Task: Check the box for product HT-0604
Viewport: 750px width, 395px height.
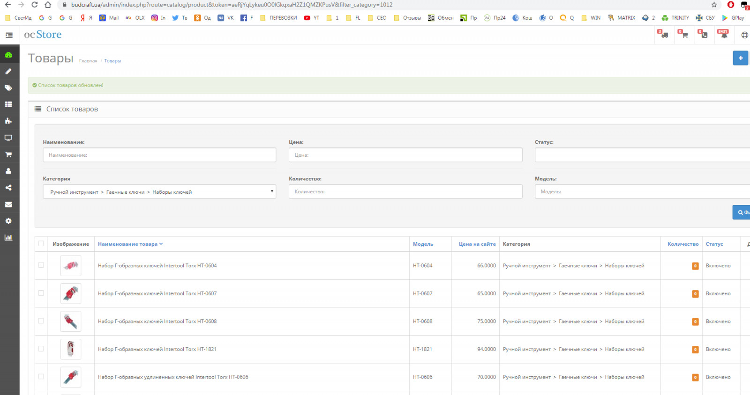Action: click(x=41, y=265)
